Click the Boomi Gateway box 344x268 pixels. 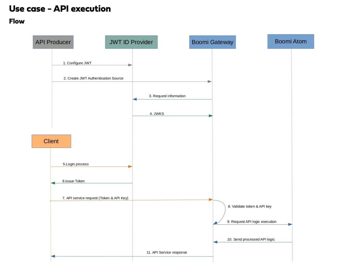click(x=212, y=42)
